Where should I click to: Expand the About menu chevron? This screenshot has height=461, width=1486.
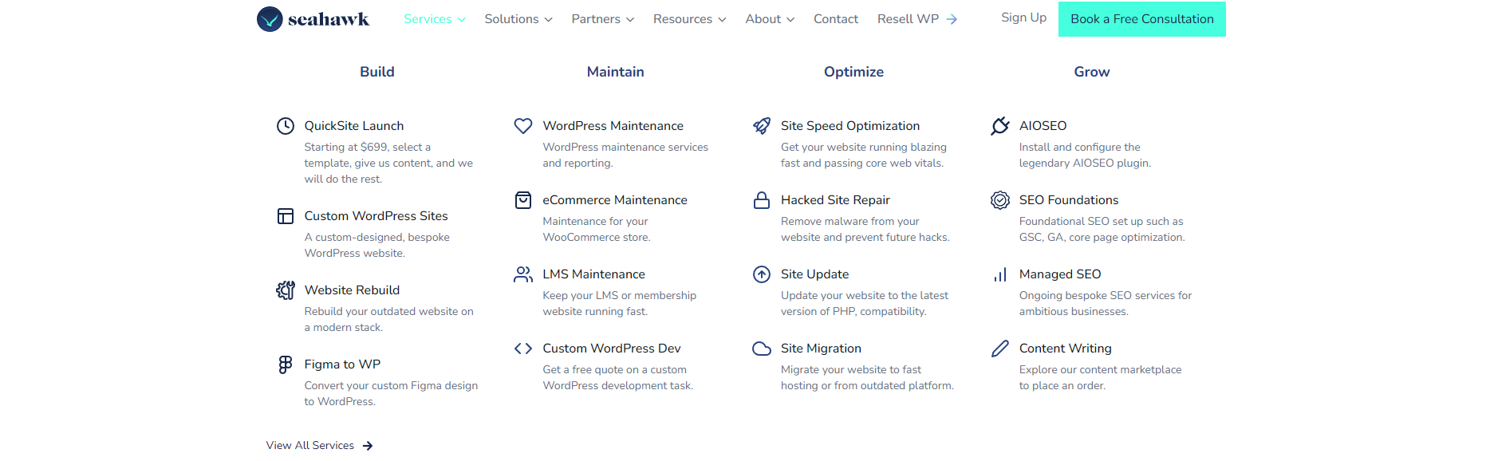point(790,19)
